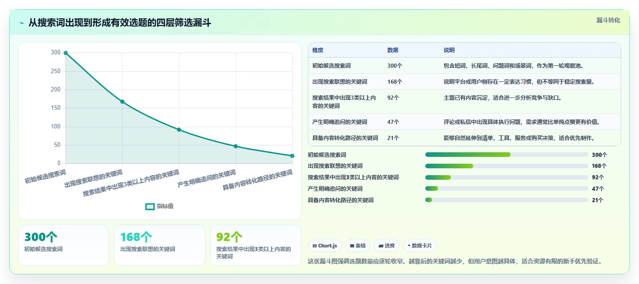The image size is (639, 284).
Task: Click table cell 搜索结果中出现3类以上内容的关键词
Action: coord(344,102)
